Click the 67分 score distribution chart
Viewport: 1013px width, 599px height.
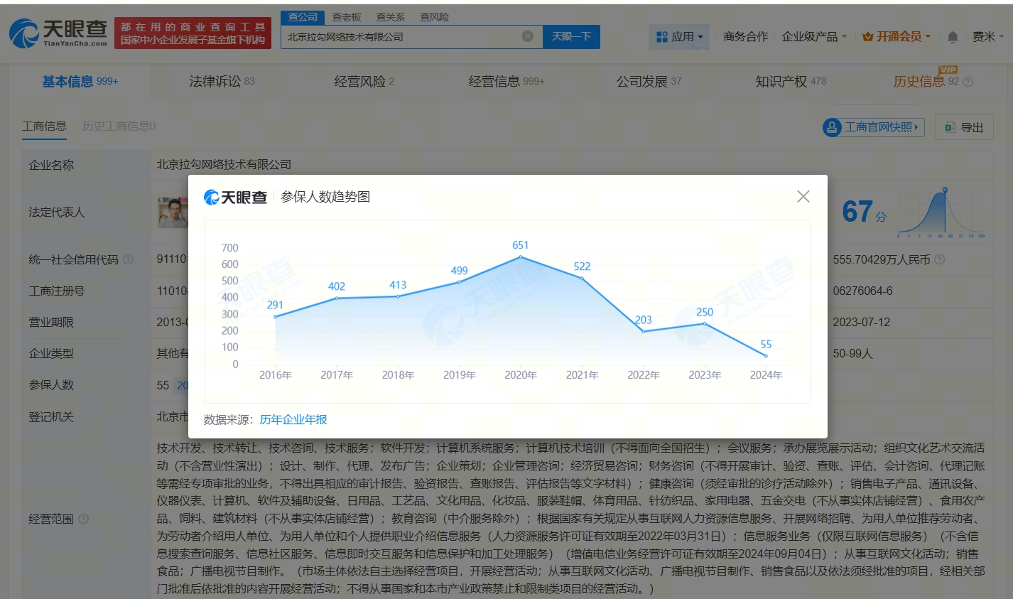click(941, 212)
